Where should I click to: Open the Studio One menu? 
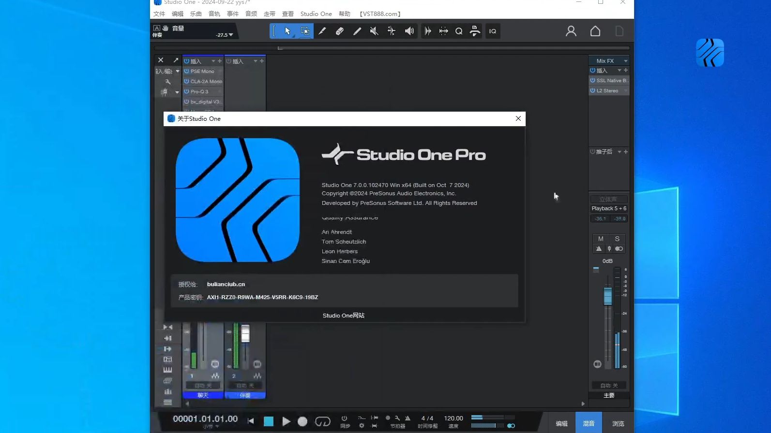[x=316, y=14]
